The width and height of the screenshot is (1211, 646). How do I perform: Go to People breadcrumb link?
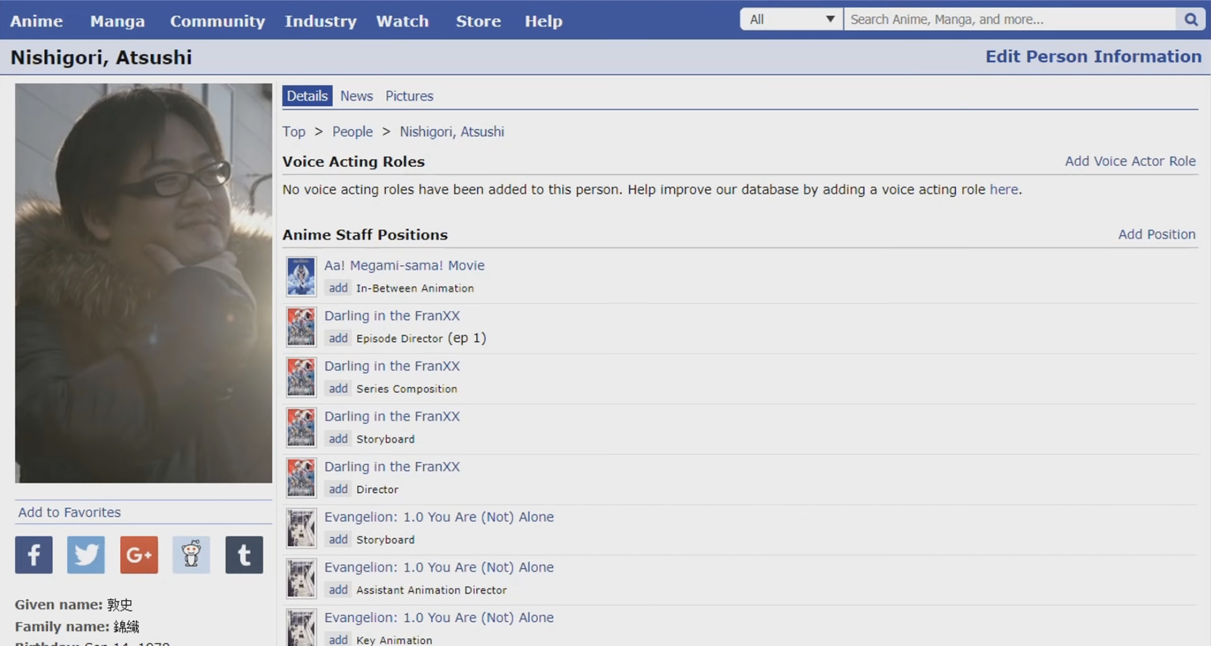(x=352, y=132)
